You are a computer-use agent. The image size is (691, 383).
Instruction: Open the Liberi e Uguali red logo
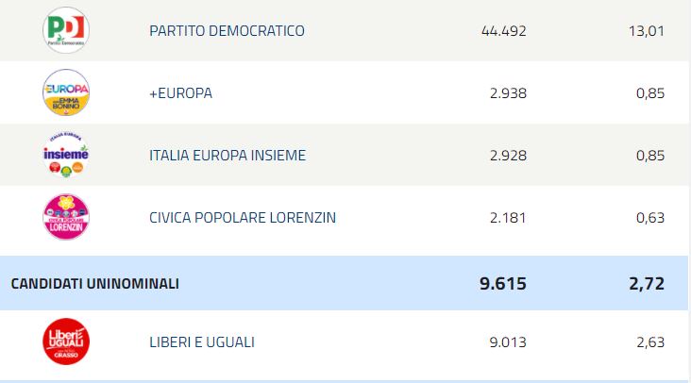tap(66, 341)
